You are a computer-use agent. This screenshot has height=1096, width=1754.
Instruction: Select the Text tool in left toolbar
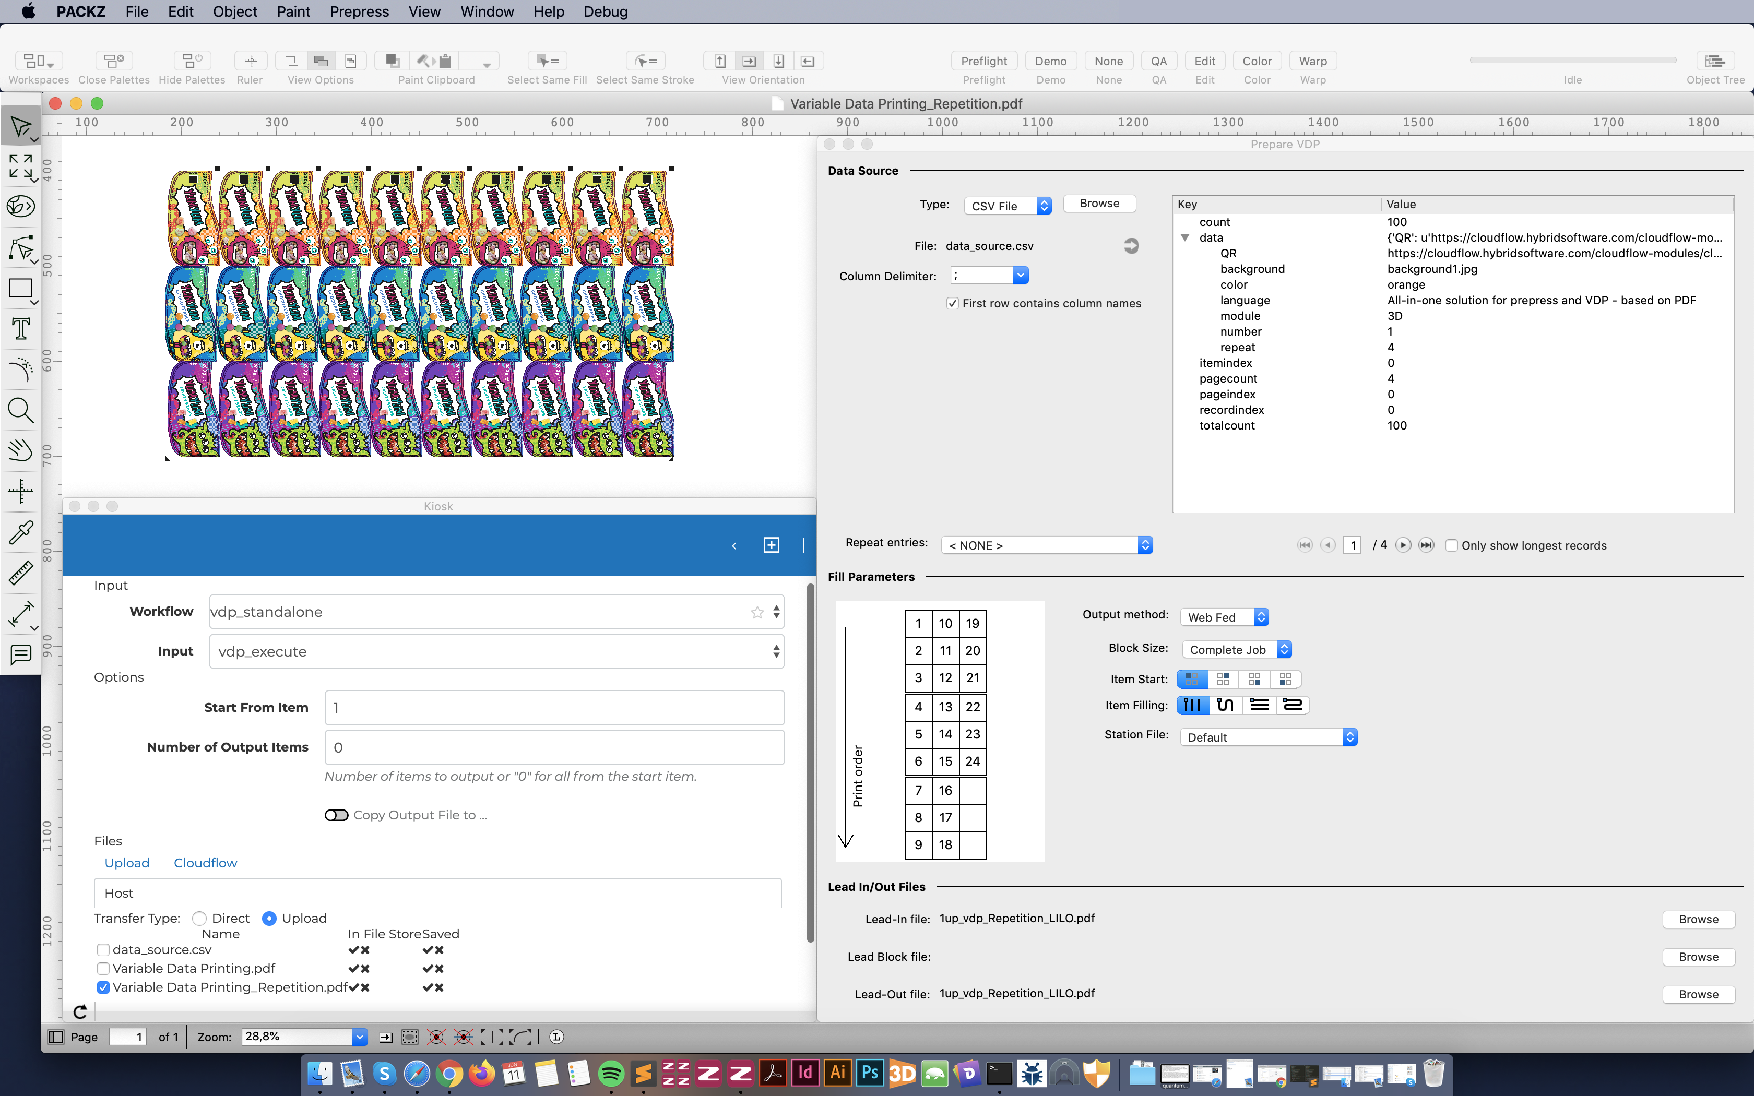(x=20, y=329)
